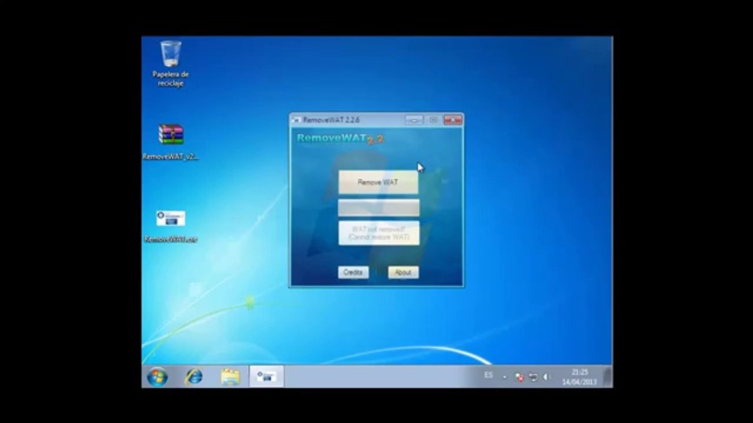Viewport: 753px width, 423px height.
Task: Open Windows Explorer folder in taskbar
Action: click(x=230, y=377)
